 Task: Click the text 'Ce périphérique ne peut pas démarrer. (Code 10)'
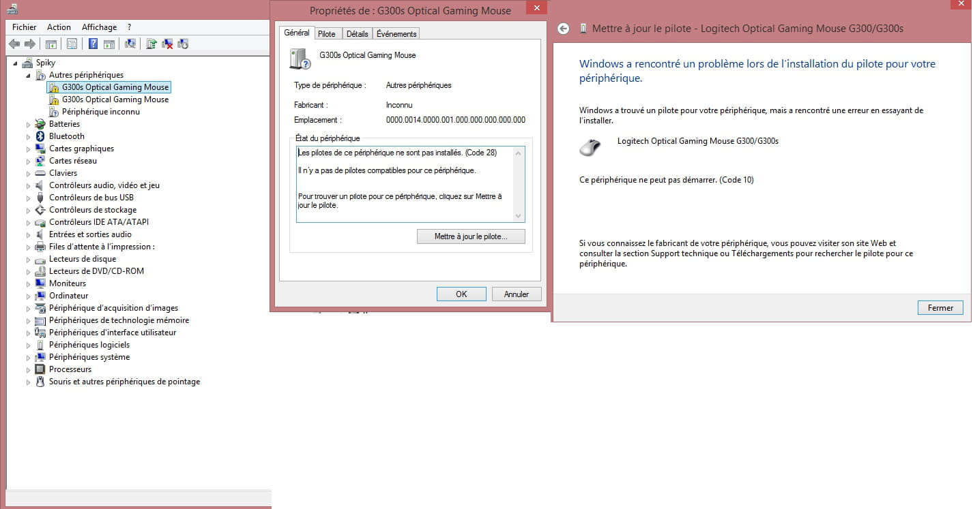coord(667,180)
